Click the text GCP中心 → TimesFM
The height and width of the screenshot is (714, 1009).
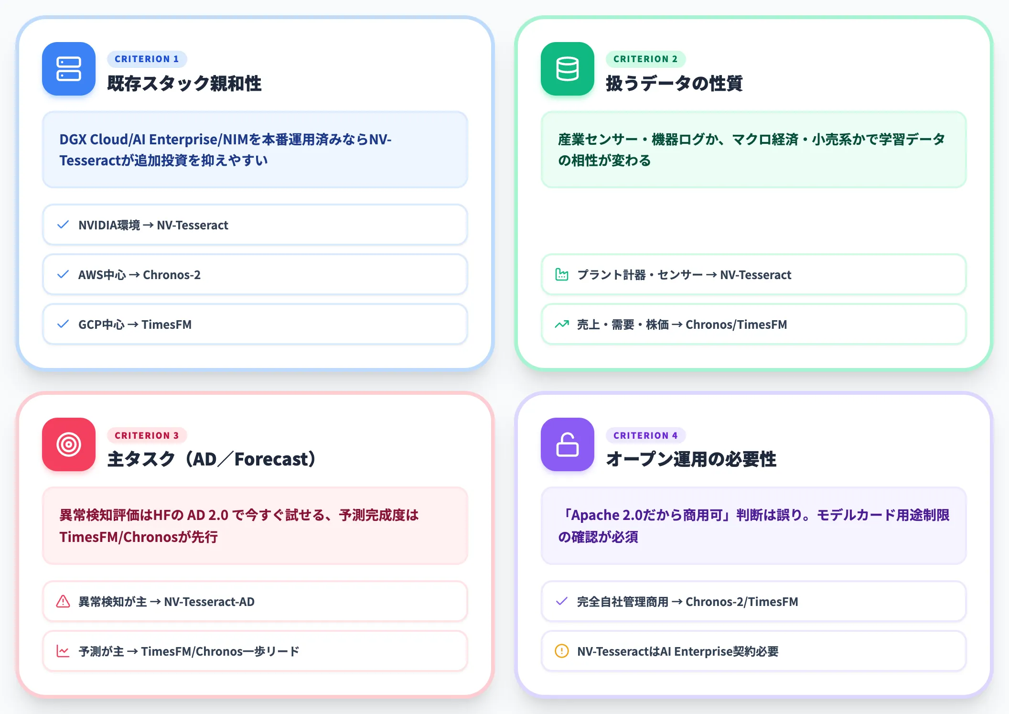[x=135, y=325]
